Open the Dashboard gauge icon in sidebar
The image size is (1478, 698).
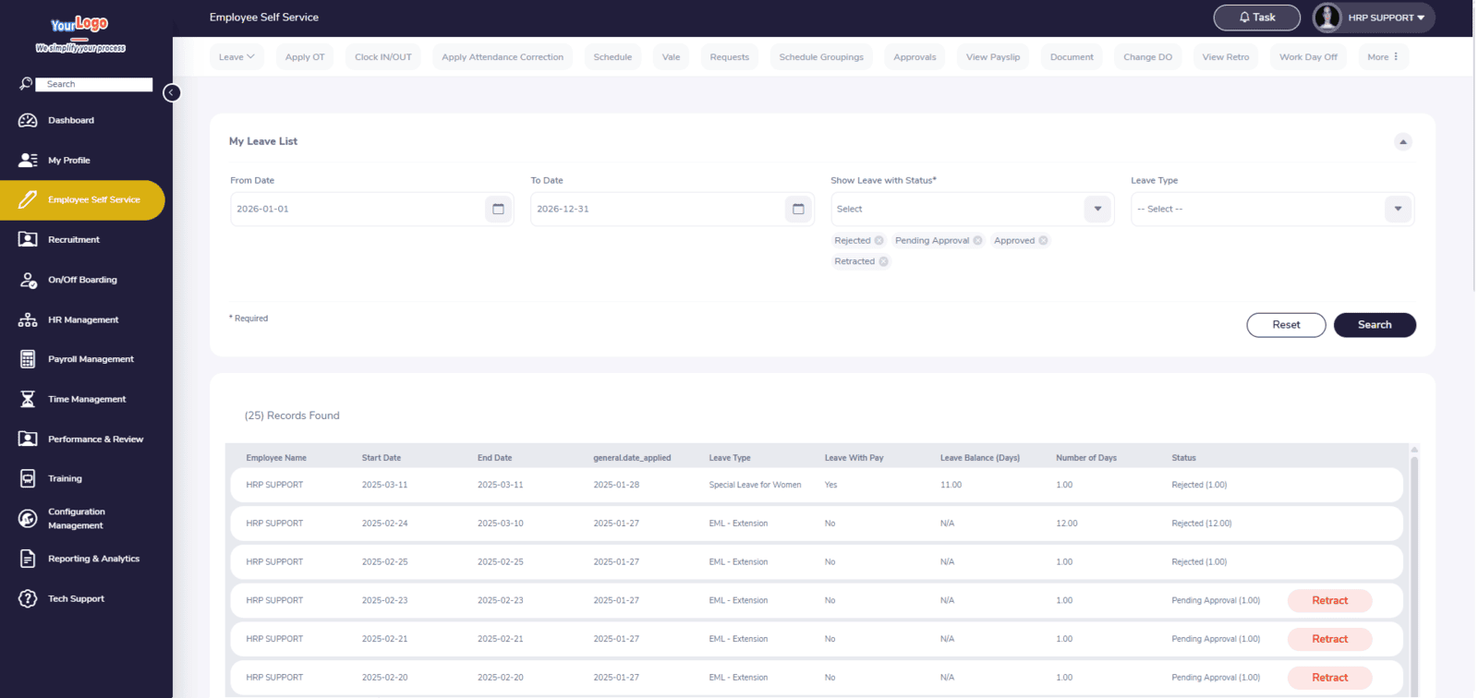(28, 120)
